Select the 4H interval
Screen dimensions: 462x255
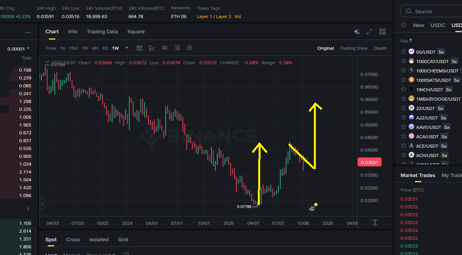tap(95, 48)
